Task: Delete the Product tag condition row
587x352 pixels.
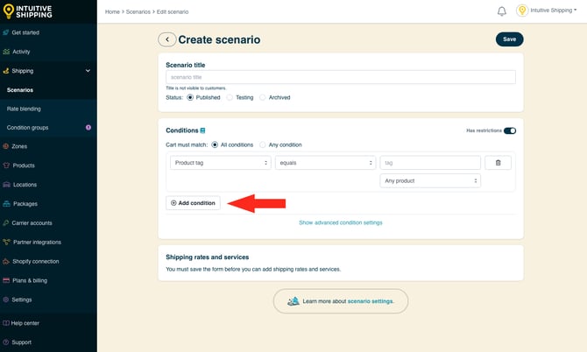Action: click(x=498, y=163)
